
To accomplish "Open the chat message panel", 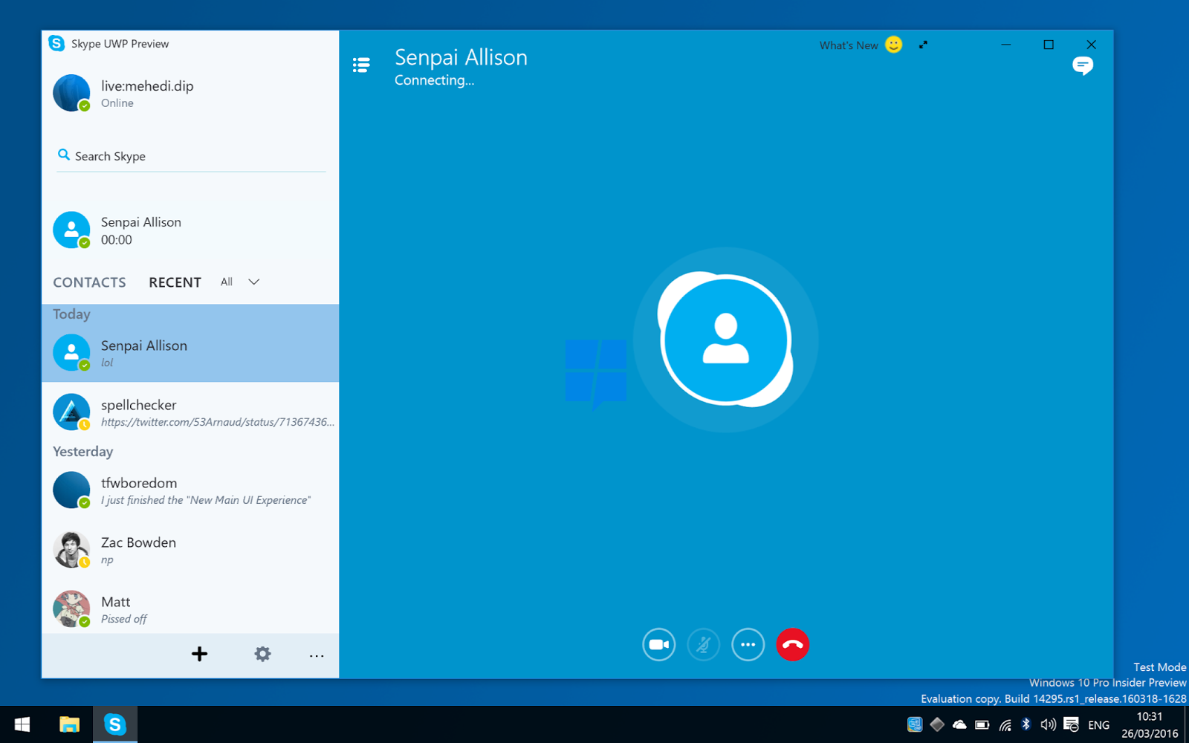I will click(x=1083, y=65).
